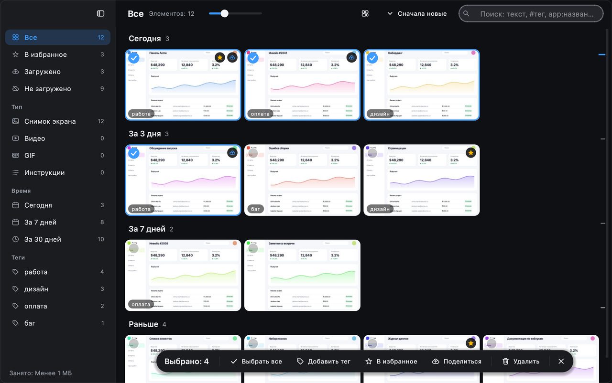Click the Удалить button
Viewport: 612px width, 383px height.
(x=521, y=362)
